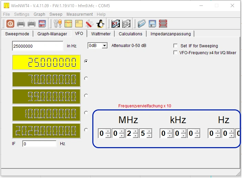This screenshot has height=178, width=242.
Task: Open the Sweep menu
Action: (56, 14)
